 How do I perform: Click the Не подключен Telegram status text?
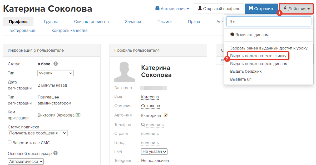point(155,161)
